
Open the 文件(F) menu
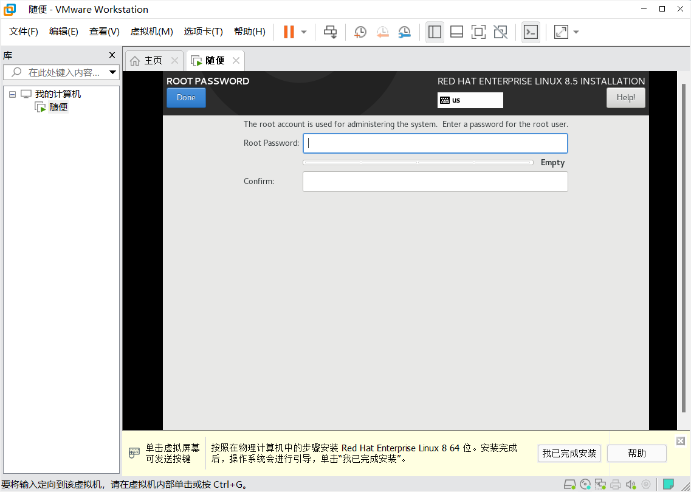pos(23,31)
